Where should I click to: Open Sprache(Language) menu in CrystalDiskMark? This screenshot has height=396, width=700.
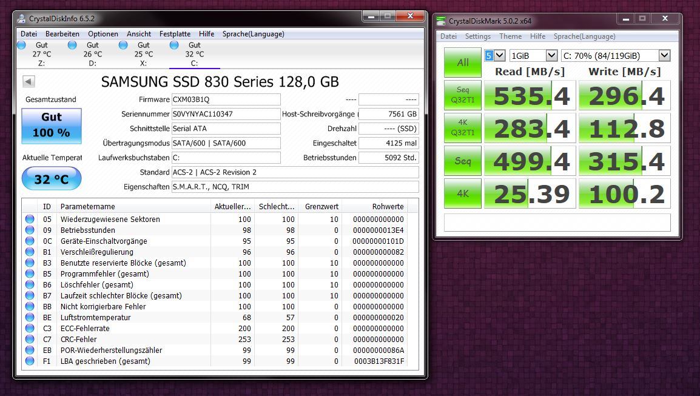pyautogui.click(x=584, y=36)
